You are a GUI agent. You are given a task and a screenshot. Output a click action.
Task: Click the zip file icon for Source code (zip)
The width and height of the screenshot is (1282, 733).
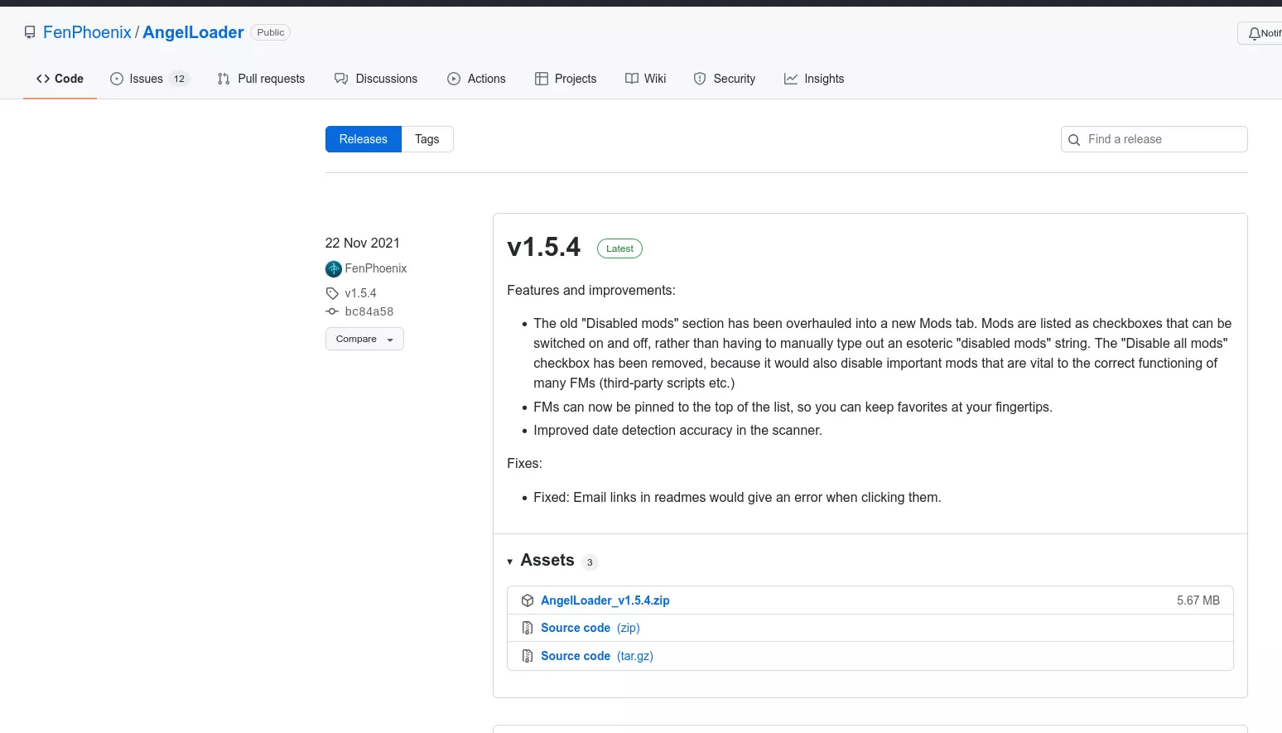coord(528,628)
